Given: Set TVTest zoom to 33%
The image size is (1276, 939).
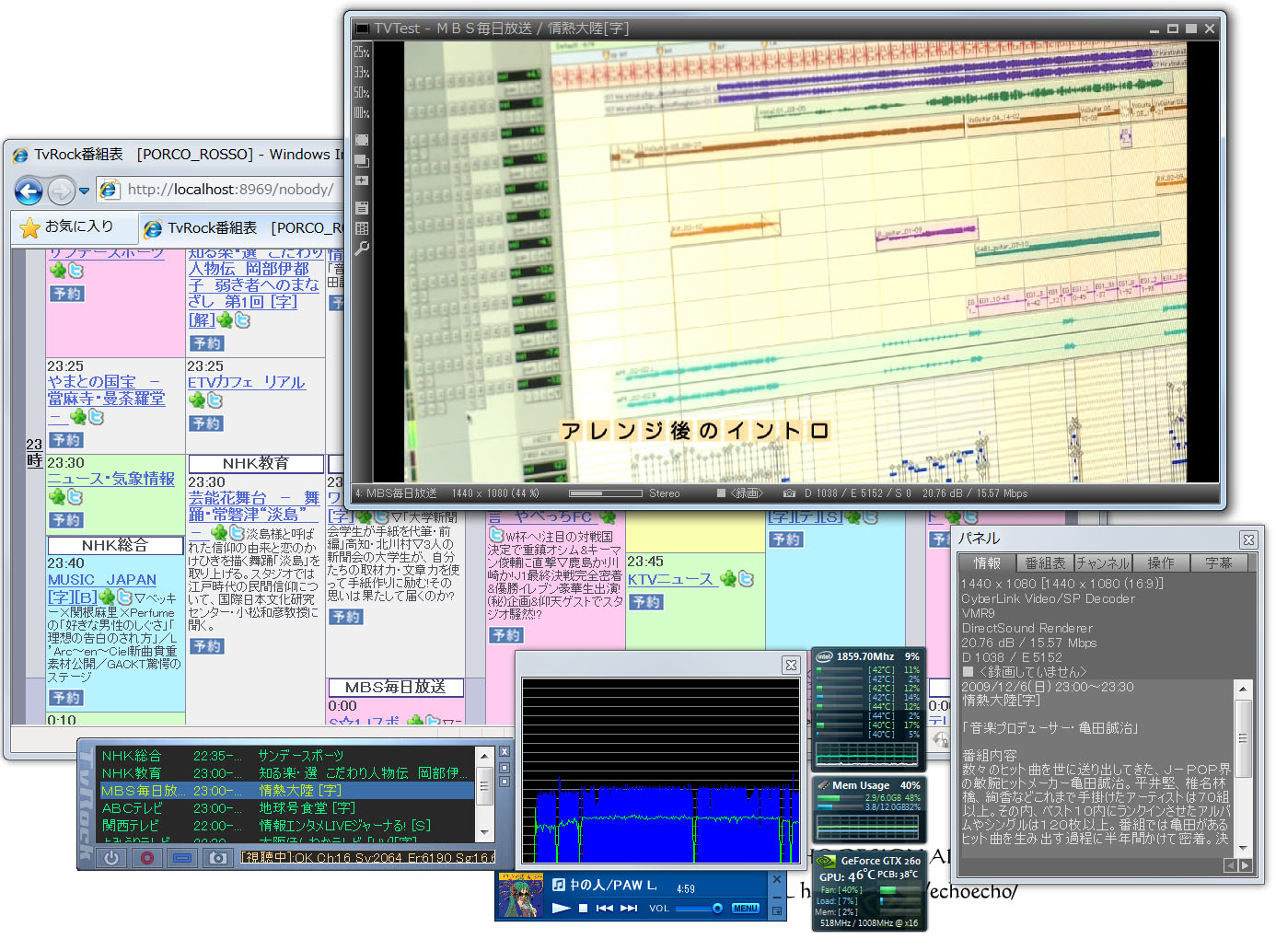Looking at the screenshot, I should (362, 73).
